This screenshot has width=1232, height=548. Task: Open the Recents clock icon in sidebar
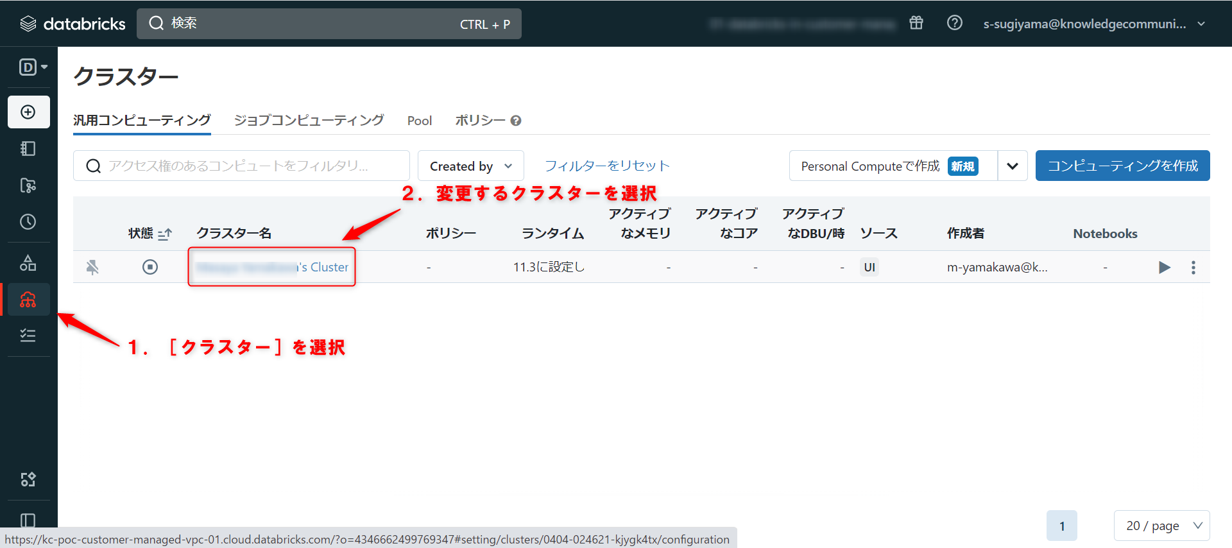click(x=28, y=222)
